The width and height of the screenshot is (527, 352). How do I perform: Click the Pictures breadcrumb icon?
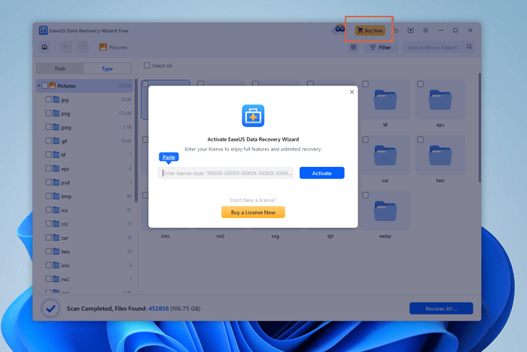tap(103, 47)
